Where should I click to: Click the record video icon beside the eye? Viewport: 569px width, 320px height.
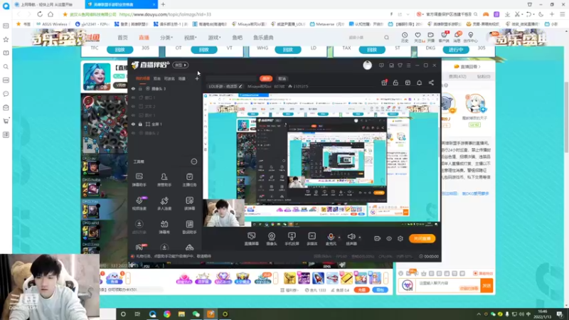tap(377, 238)
